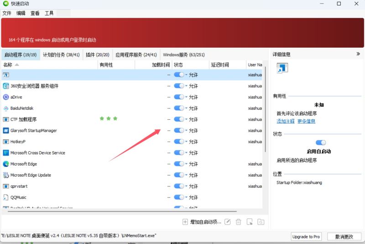Open status dropdown arrow for QQMusic
The width and height of the screenshot is (365, 244).
(186, 197)
